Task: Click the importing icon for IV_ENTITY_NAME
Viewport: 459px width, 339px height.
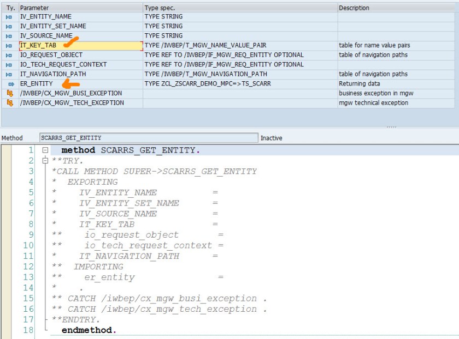Action: point(9,17)
